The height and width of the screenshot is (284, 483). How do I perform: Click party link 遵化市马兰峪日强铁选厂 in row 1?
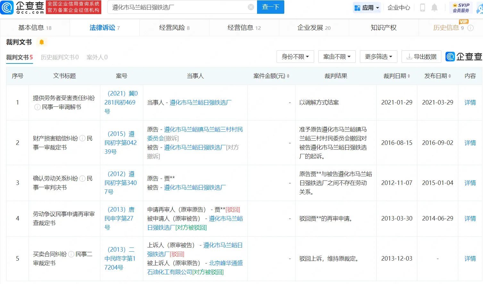201,103
